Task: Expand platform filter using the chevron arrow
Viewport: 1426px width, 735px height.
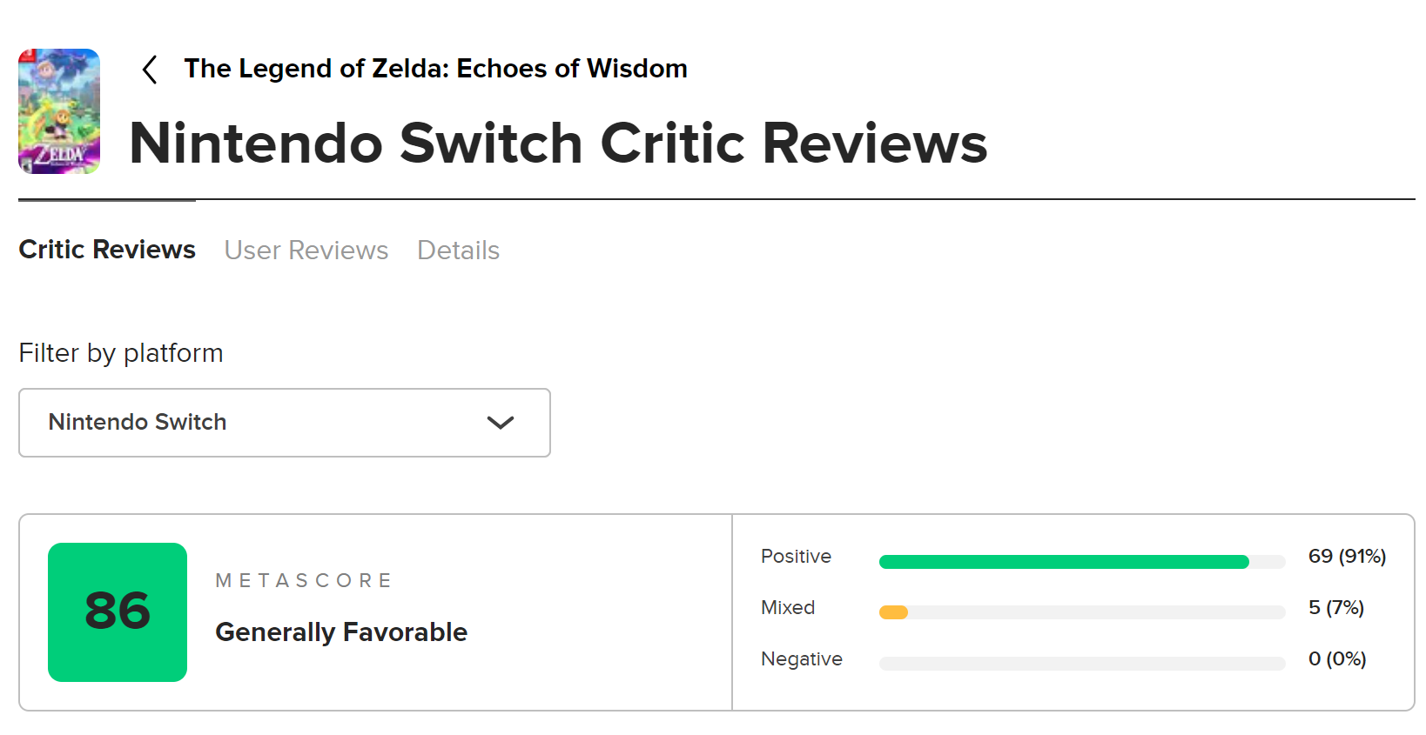Action: pyautogui.click(x=501, y=423)
